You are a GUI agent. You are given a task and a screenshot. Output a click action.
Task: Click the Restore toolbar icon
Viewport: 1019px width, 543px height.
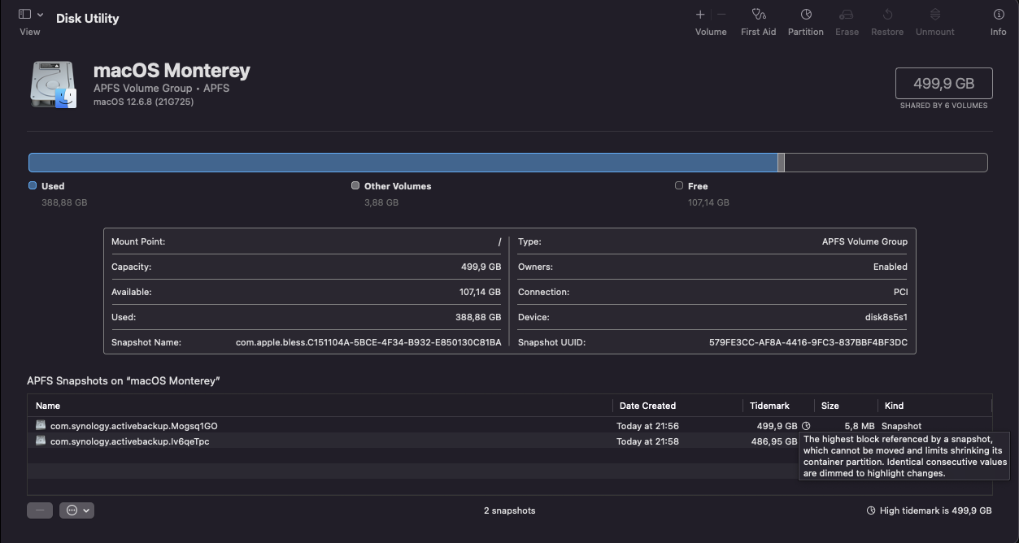click(x=887, y=15)
